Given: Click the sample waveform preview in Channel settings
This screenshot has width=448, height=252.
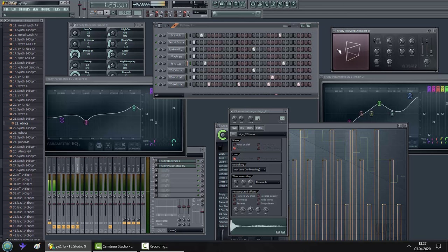Looking at the screenshot, I should (258, 227).
